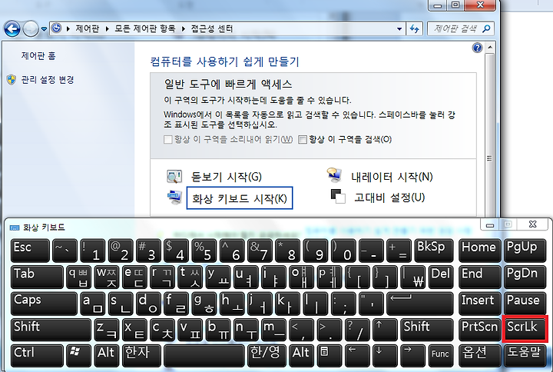Screen dimensions: 553x372
Task: Open help with blue question mark
Action: click(477, 48)
